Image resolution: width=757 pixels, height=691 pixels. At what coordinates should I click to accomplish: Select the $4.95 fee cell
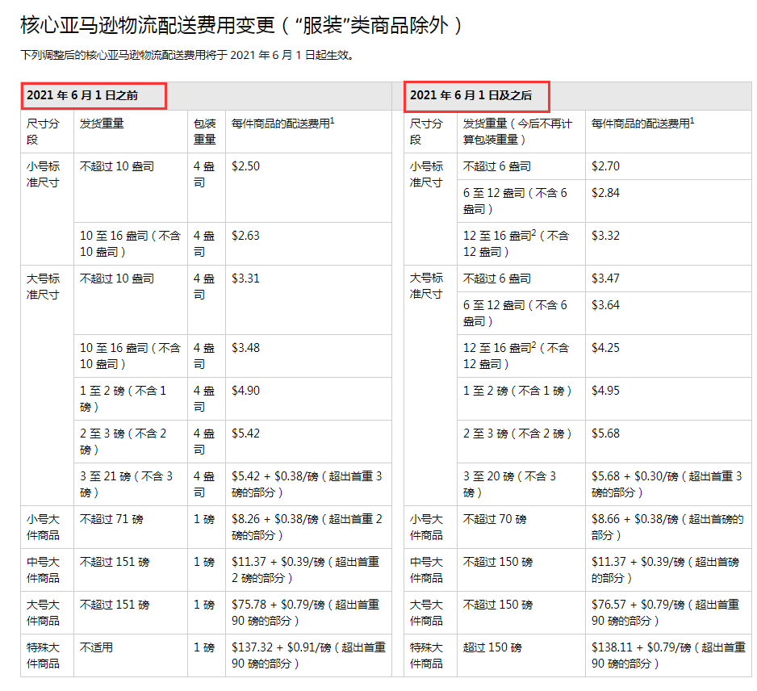pyautogui.click(x=606, y=392)
